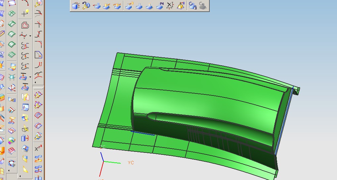337x180 pixels.
Task: Select the wireframe box with yellow plane icon
Action: [x=25, y=129]
